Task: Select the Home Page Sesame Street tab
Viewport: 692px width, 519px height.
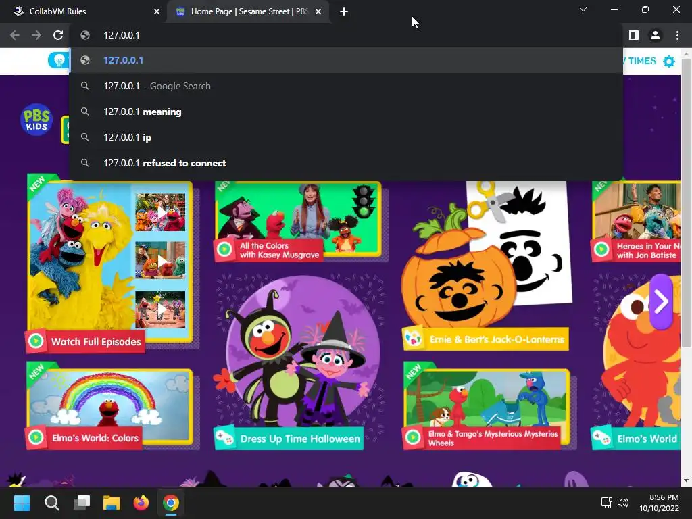Action: (249, 11)
